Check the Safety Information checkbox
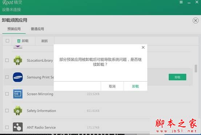201x135 pixels. pos(7,110)
